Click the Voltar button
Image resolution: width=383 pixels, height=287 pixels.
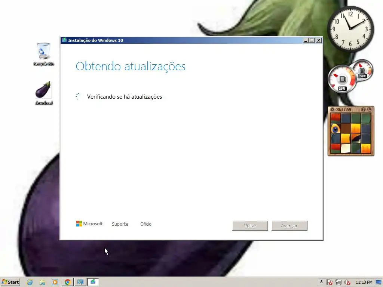250,226
